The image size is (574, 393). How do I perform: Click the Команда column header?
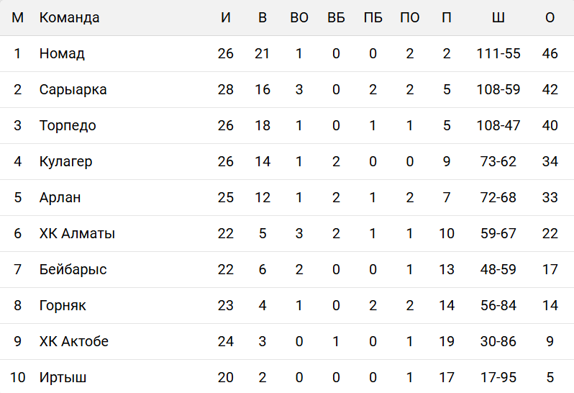click(69, 18)
